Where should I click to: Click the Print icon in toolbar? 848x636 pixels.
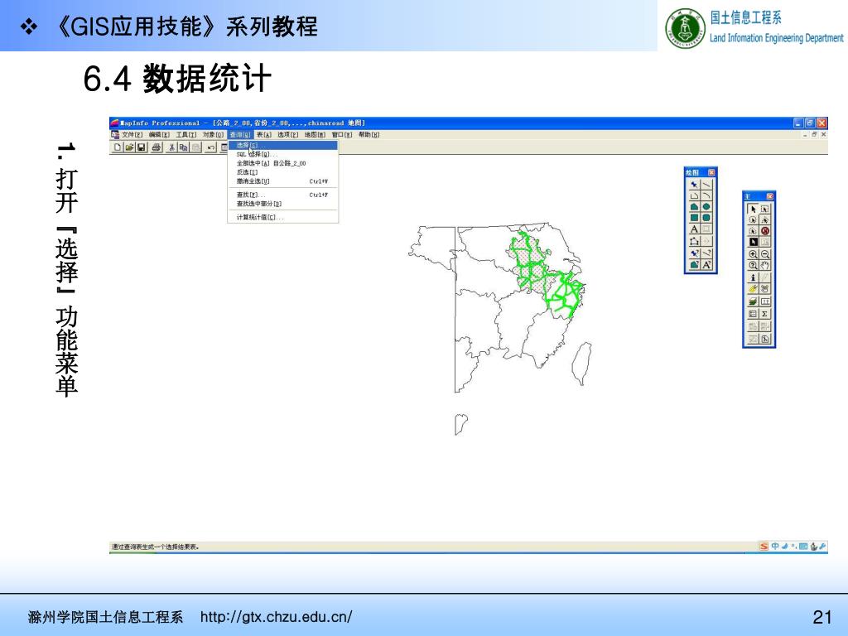(156, 147)
